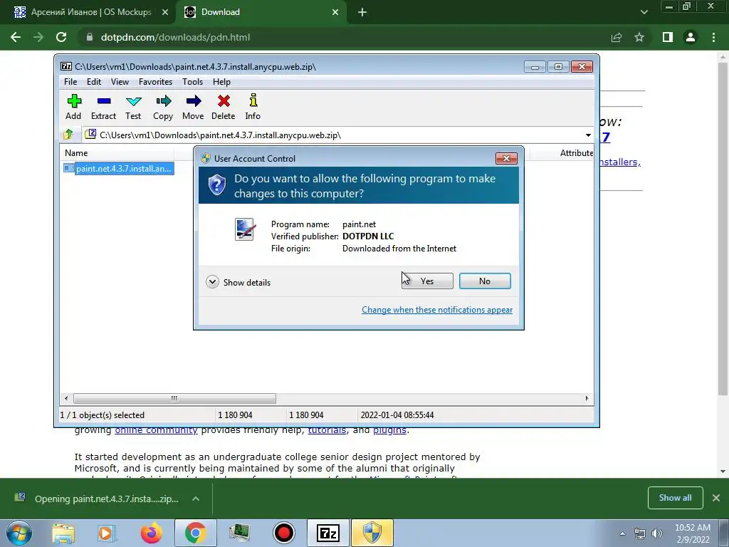Click the Chrome forward arrow
The width and height of the screenshot is (729, 547).
38,37
